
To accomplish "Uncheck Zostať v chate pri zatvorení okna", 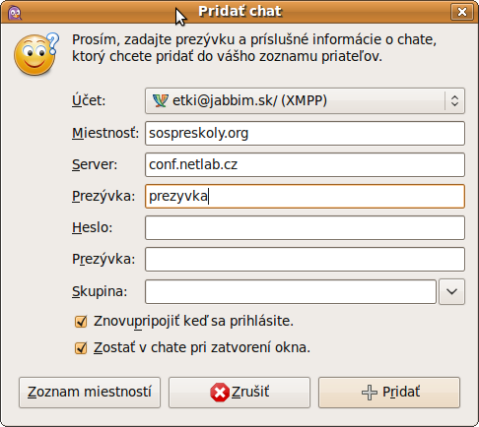I will click(x=81, y=348).
